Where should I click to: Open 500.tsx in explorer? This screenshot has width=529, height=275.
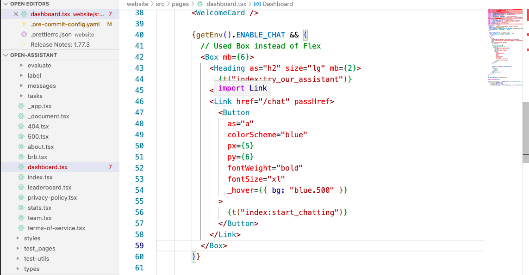coord(38,136)
